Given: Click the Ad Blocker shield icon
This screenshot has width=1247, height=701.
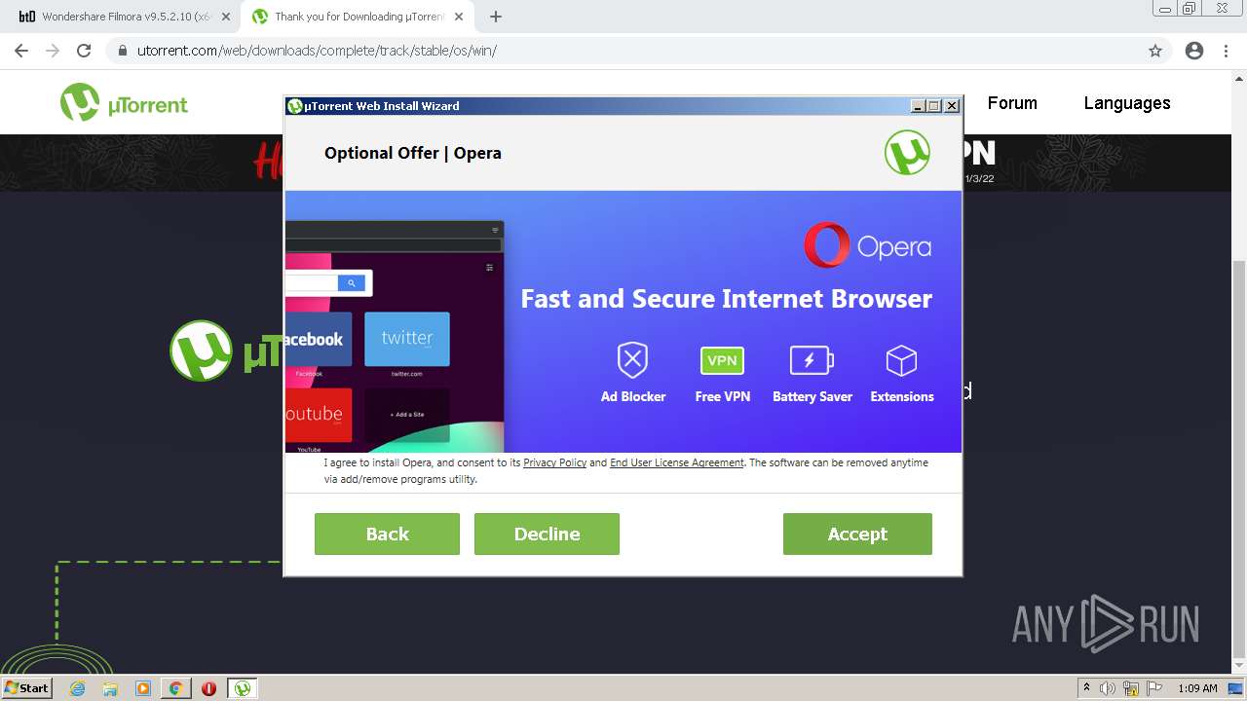Looking at the screenshot, I should 633,360.
